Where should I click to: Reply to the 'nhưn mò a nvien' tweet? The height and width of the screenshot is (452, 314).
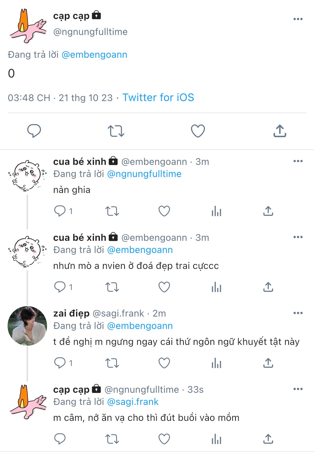click(60, 287)
